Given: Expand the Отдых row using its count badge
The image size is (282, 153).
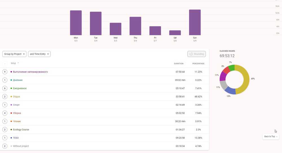Looking at the screenshot, I should (5, 97).
